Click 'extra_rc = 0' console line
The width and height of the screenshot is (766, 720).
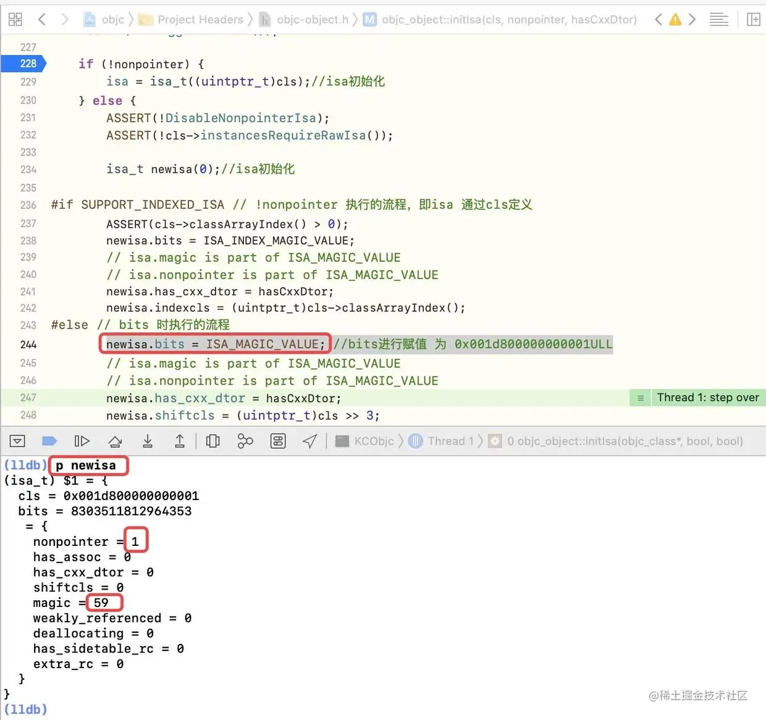pos(78,664)
